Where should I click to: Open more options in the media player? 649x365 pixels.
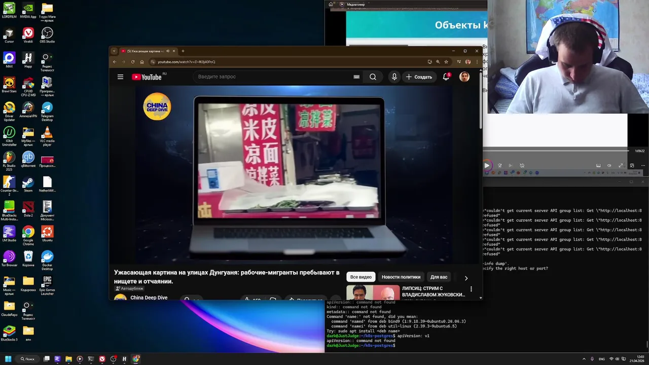pyautogui.click(x=643, y=165)
